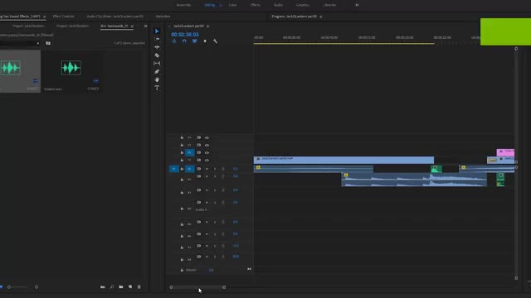Switch to the Libraries workspace

(x=329, y=5)
